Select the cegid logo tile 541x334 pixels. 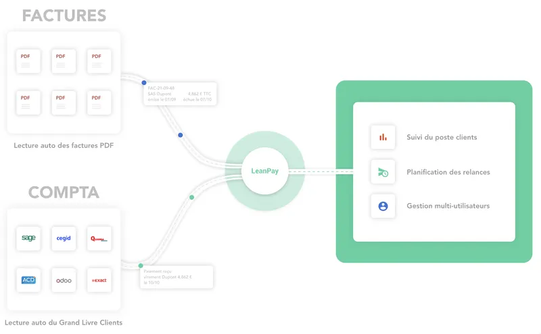(x=64, y=238)
